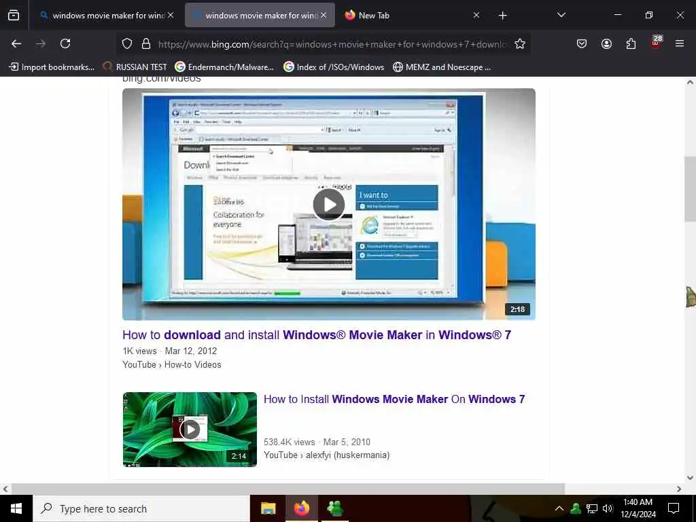Open Import bookmarks bookmark item
The width and height of the screenshot is (696, 522).
tap(52, 67)
